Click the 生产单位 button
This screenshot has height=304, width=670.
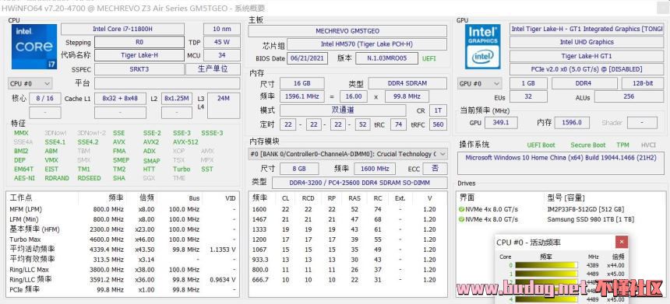click(213, 69)
